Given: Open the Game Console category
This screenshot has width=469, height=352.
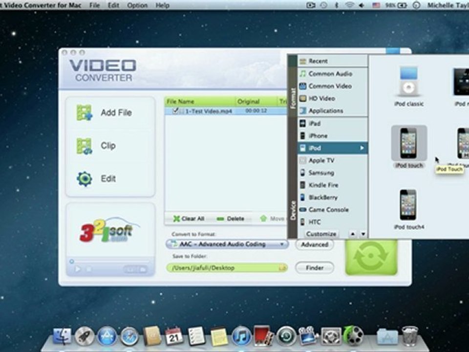Looking at the screenshot, I should coord(333,210).
